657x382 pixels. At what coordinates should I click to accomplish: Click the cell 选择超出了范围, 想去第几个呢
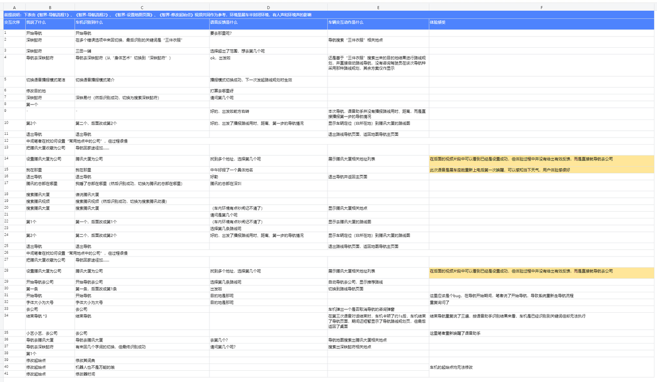(268, 51)
